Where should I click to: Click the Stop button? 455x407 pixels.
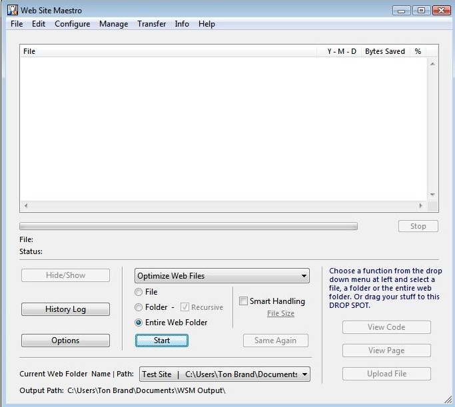[x=418, y=226]
